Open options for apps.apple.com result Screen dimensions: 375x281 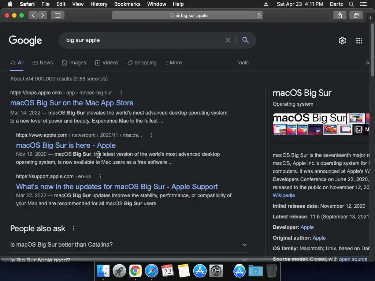[121, 93]
